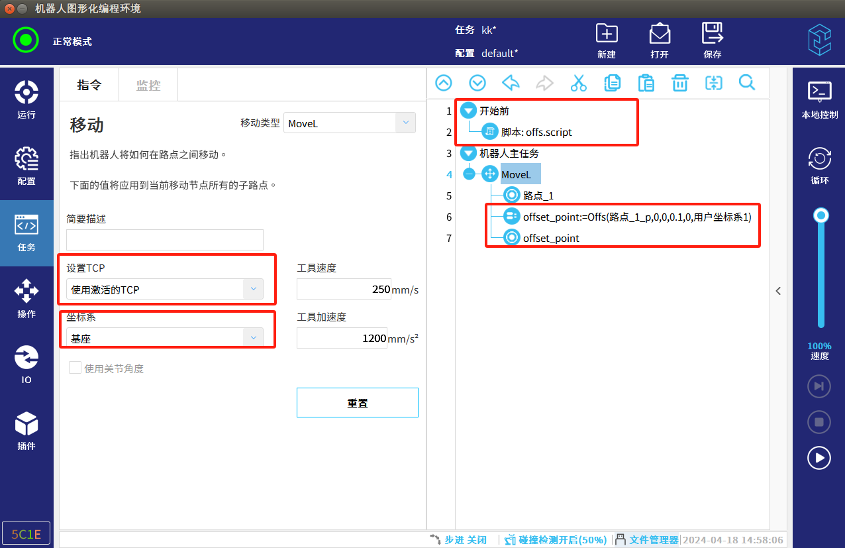The image size is (845, 548).
Task: Collapse the 开始前 tree node
Action: (468, 111)
